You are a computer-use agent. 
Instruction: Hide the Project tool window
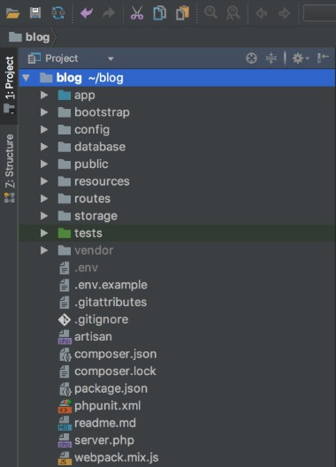(323, 57)
